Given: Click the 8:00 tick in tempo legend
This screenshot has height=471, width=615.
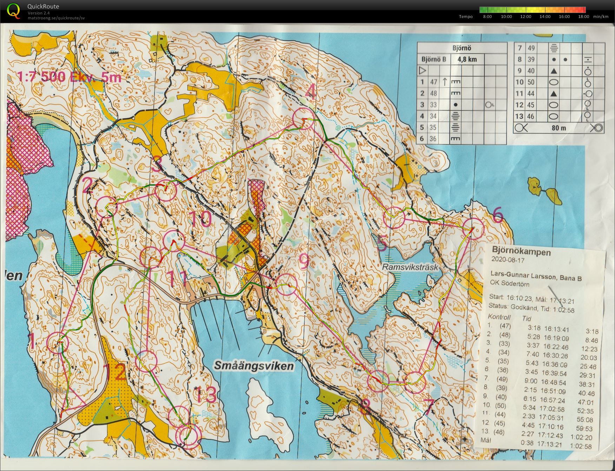Looking at the screenshot, I should tap(487, 16).
